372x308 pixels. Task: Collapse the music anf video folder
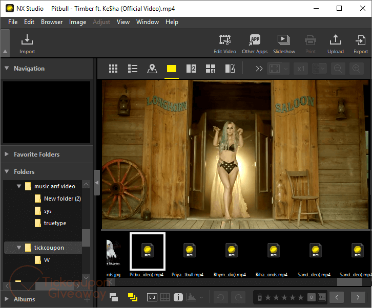coord(19,186)
